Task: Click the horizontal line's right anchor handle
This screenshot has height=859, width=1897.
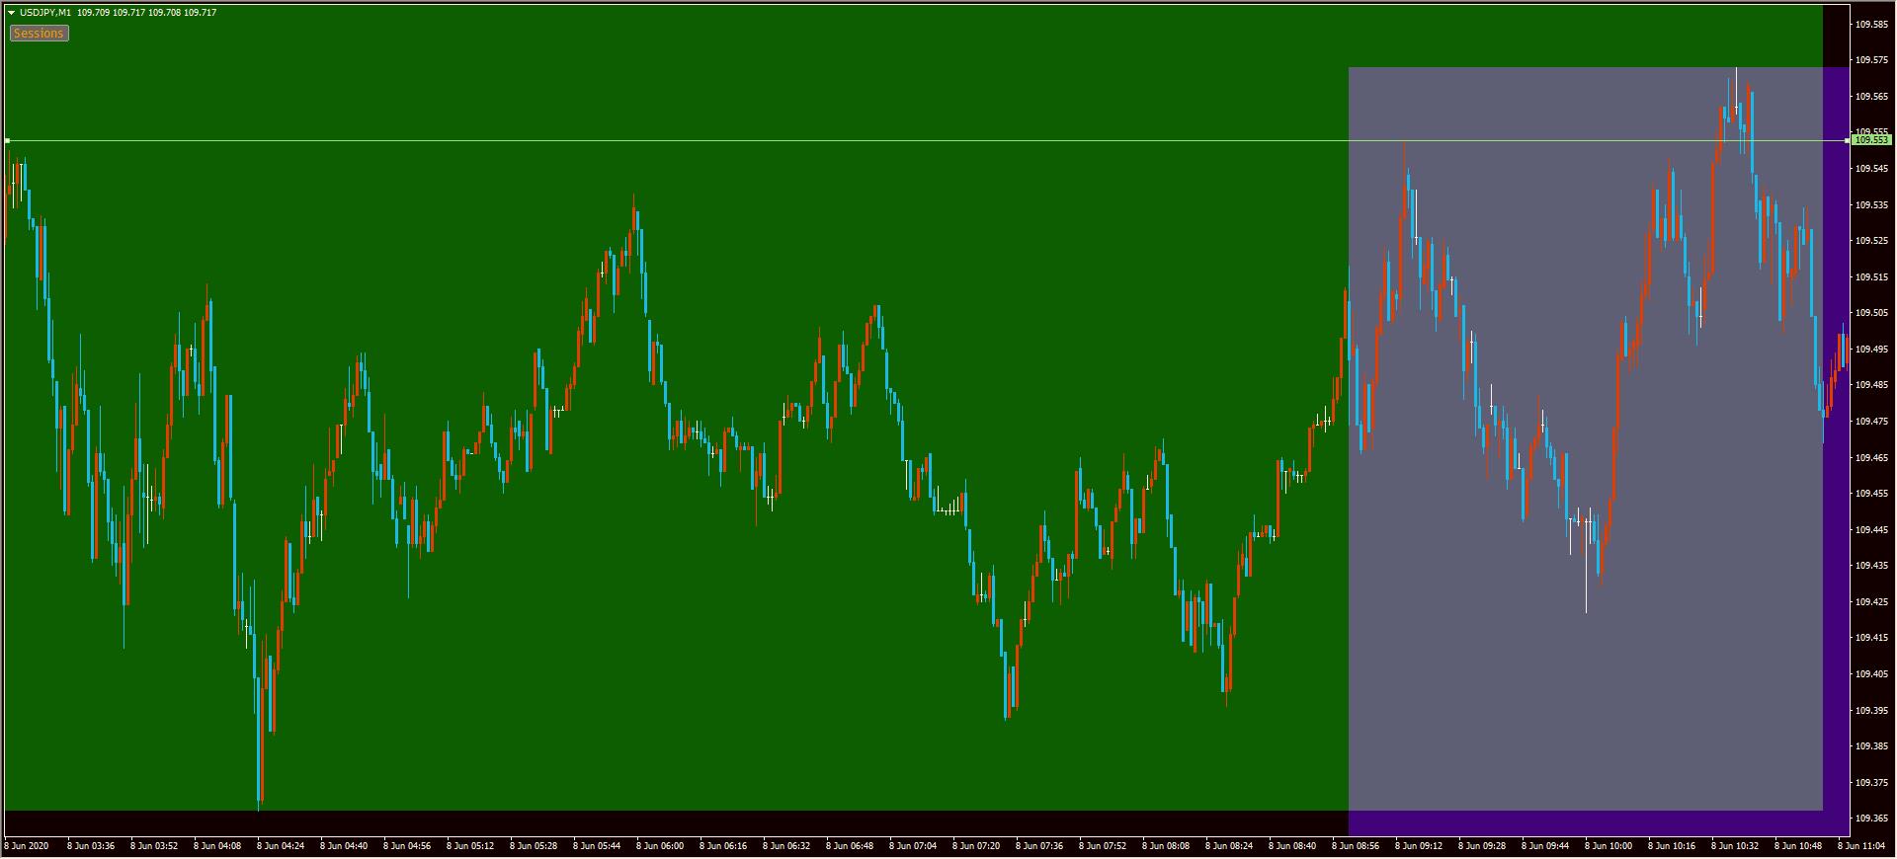Action: (x=1848, y=140)
